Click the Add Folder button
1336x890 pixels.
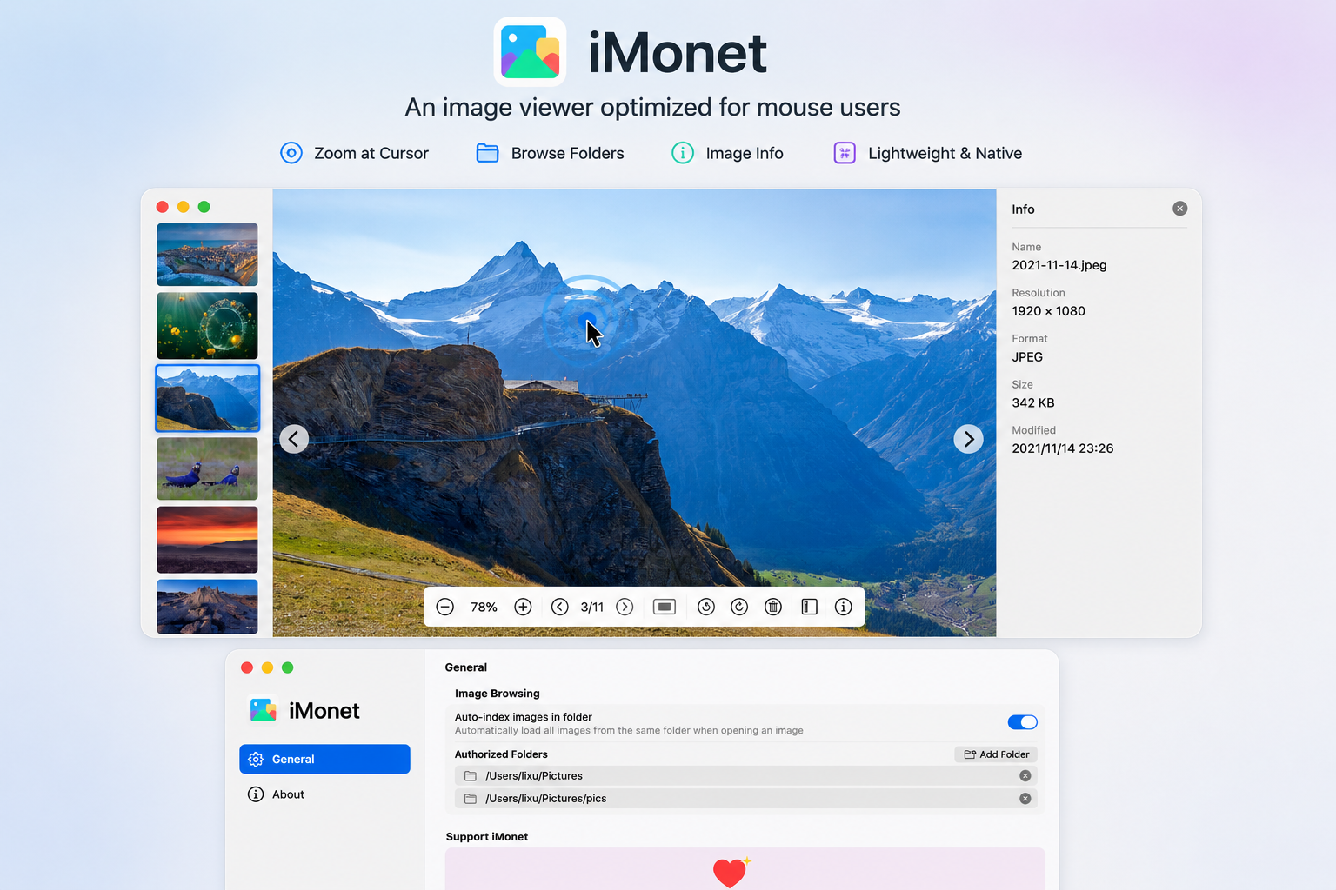[x=996, y=754]
